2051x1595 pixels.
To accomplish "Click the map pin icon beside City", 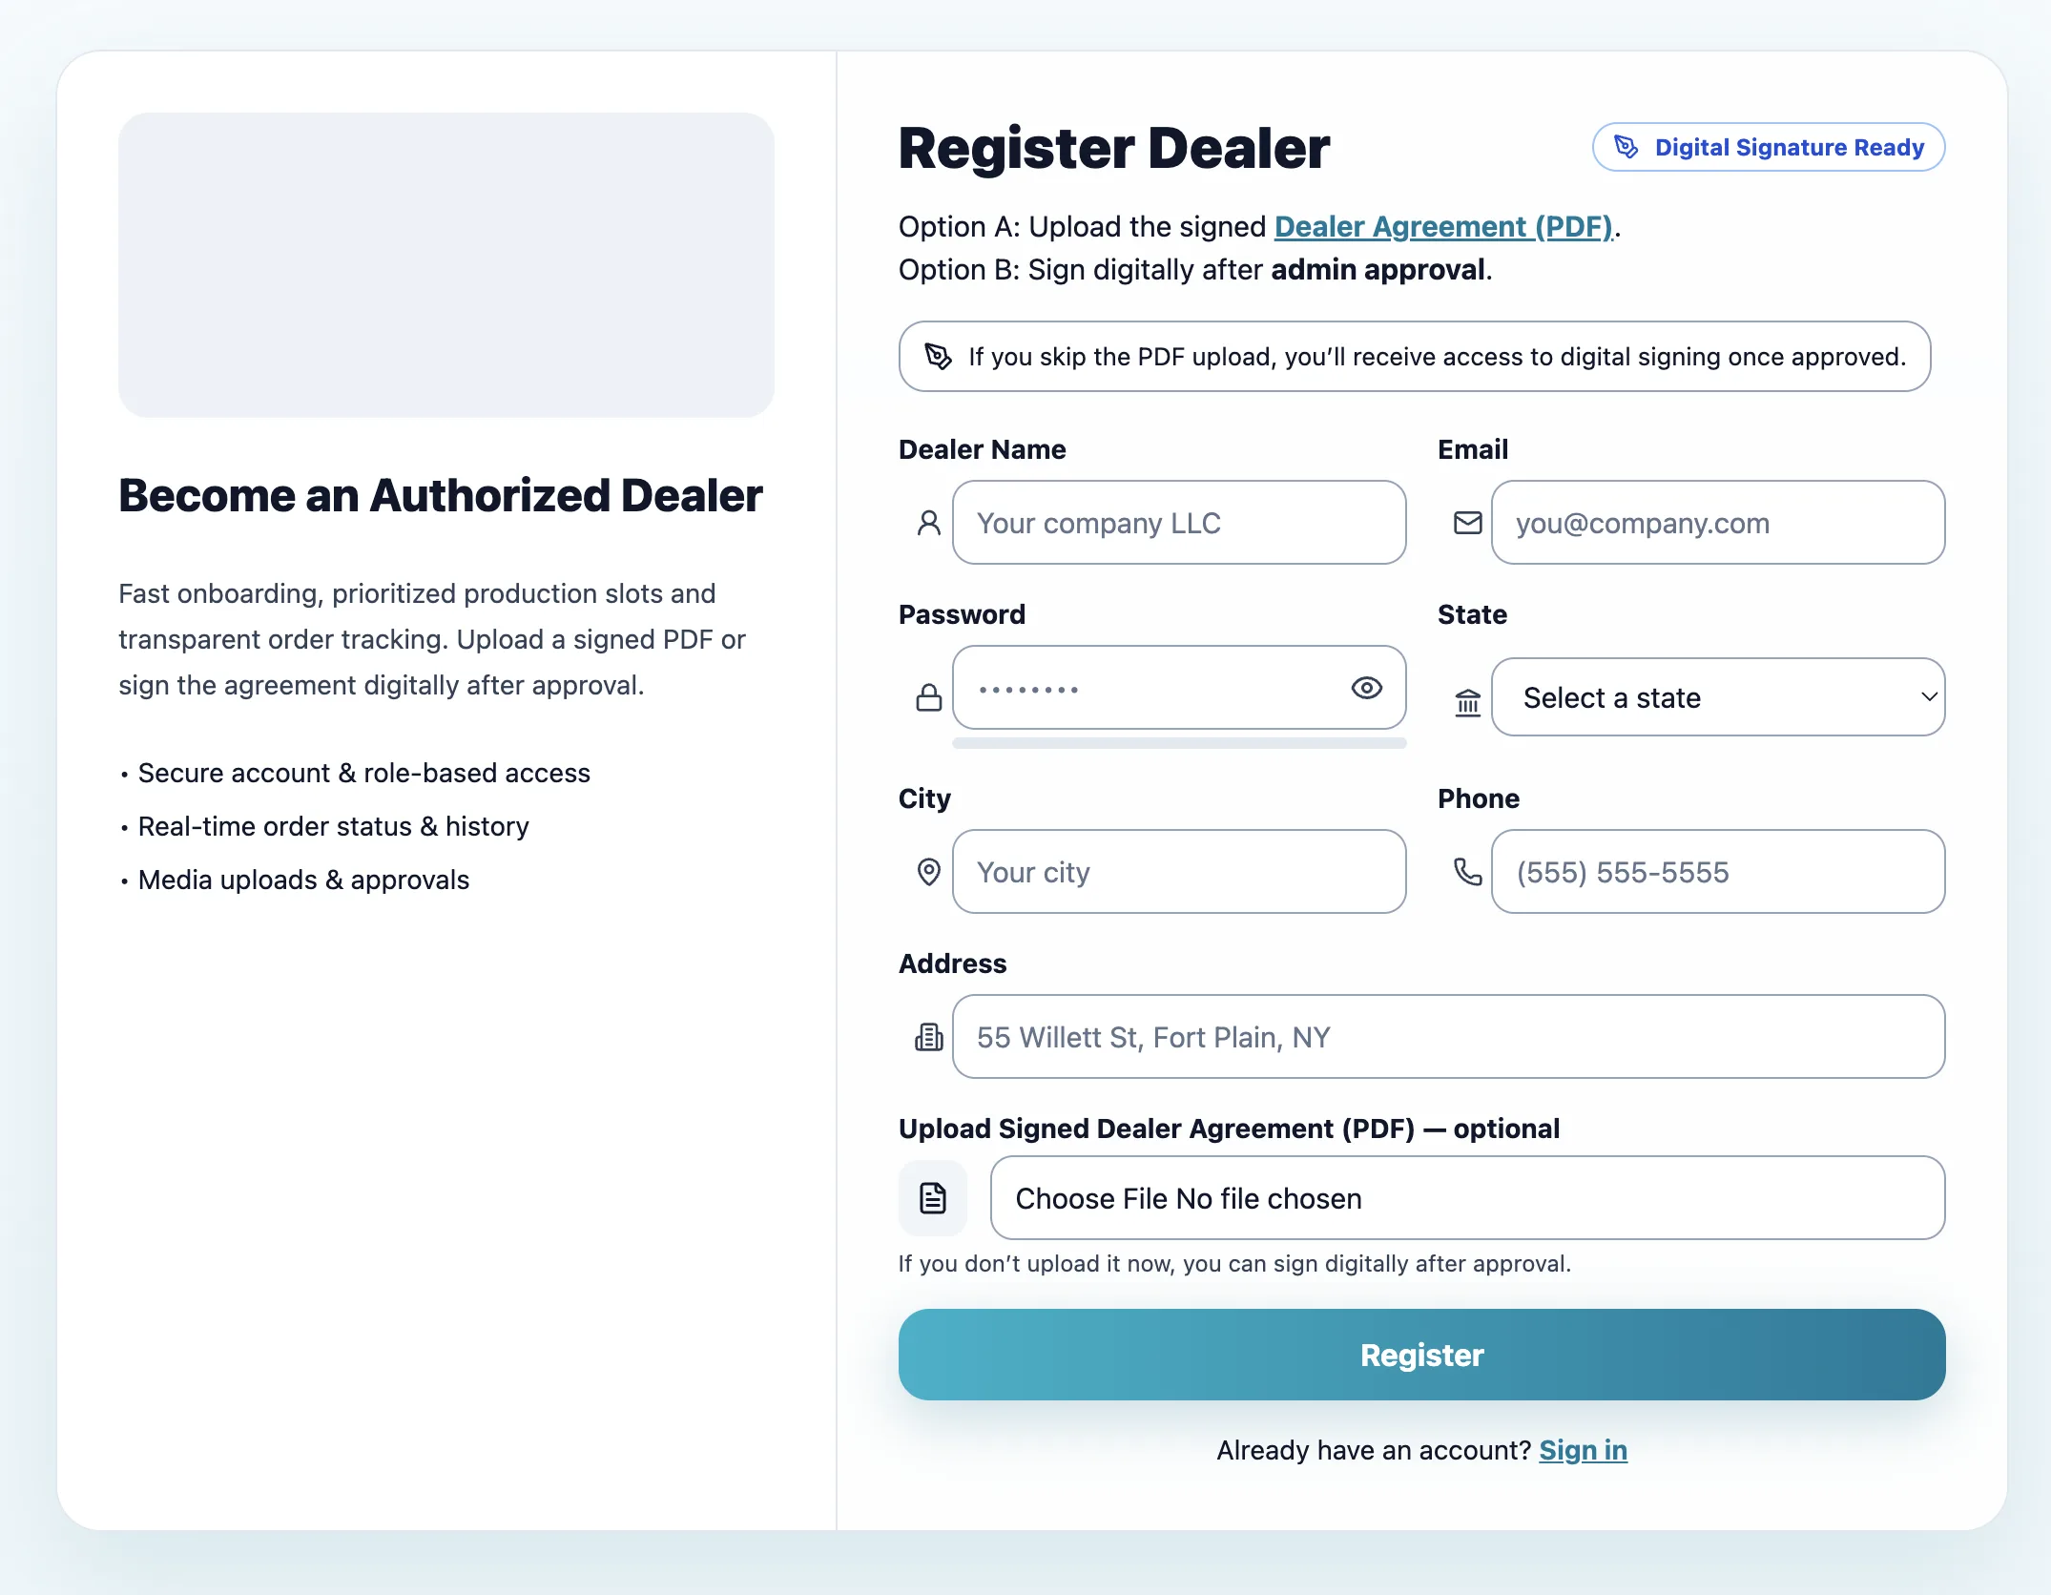I will pos(927,871).
